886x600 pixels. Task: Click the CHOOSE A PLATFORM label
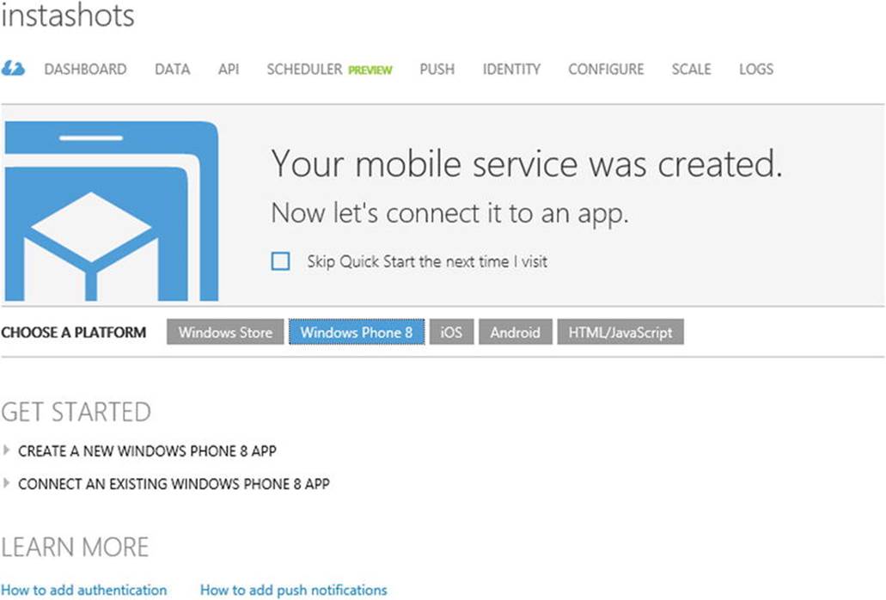[73, 332]
